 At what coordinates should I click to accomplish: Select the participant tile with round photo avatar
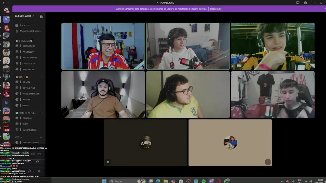(230, 143)
